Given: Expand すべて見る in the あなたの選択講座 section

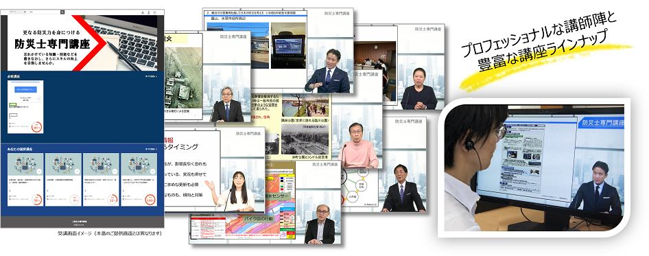Looking at the screenshot, I should pos(151,149).
